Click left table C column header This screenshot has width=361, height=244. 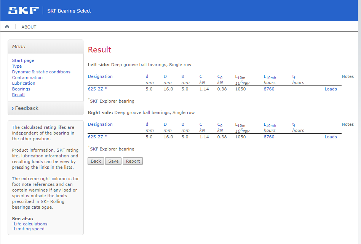[201, 76]
